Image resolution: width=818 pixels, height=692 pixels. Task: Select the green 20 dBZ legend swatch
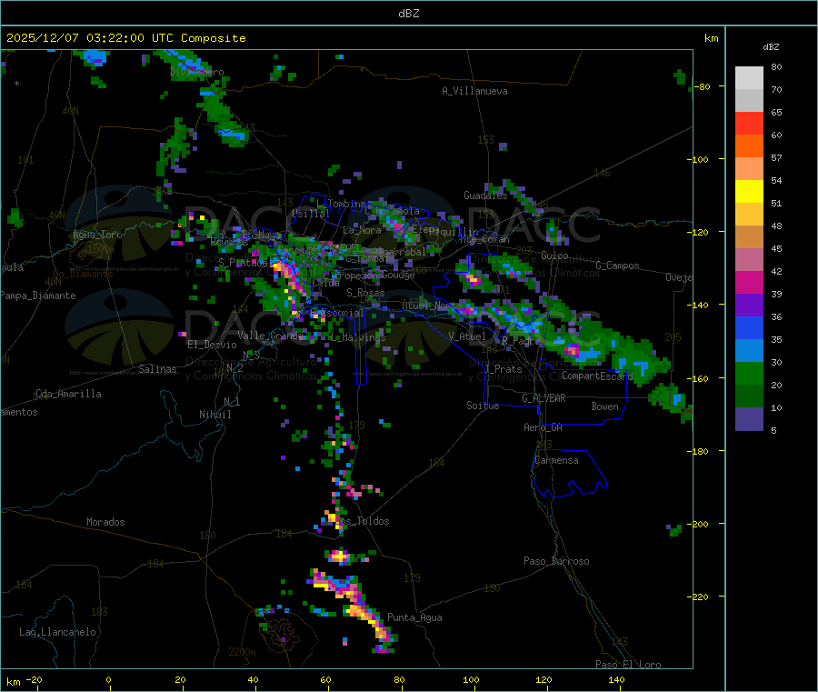click(749, 373)
